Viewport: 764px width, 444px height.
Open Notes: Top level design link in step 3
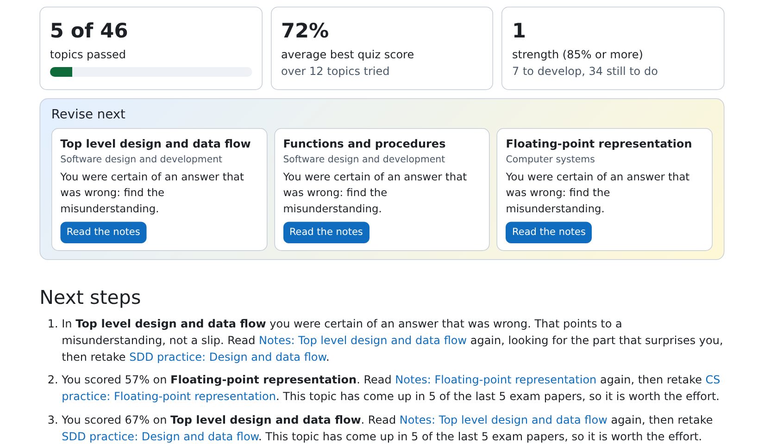503,420
